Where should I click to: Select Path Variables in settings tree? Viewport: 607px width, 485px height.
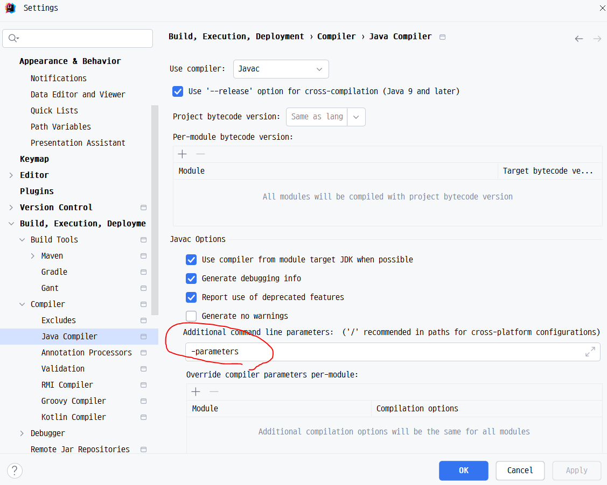[61, 127]
